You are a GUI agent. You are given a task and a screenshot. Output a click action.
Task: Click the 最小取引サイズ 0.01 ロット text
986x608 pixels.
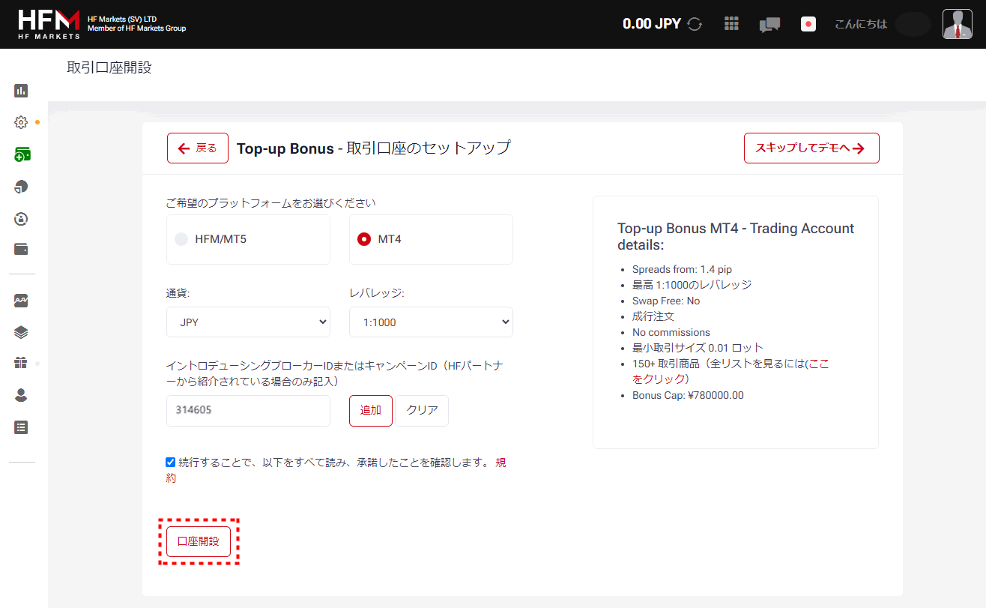click(x=698, y=348)
